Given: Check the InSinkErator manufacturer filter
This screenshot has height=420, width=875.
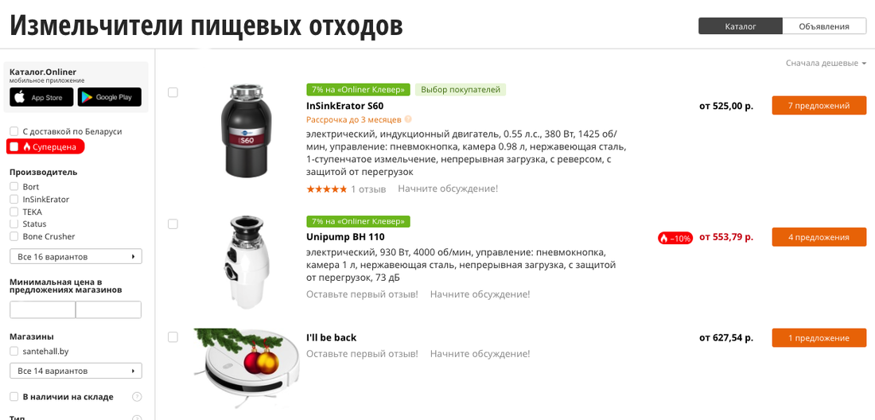Looking at the screenshot, I should [x=14, y=199].
